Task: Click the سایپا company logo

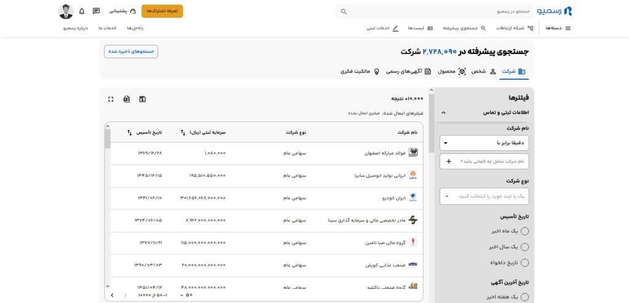Action: pos(413,175)
